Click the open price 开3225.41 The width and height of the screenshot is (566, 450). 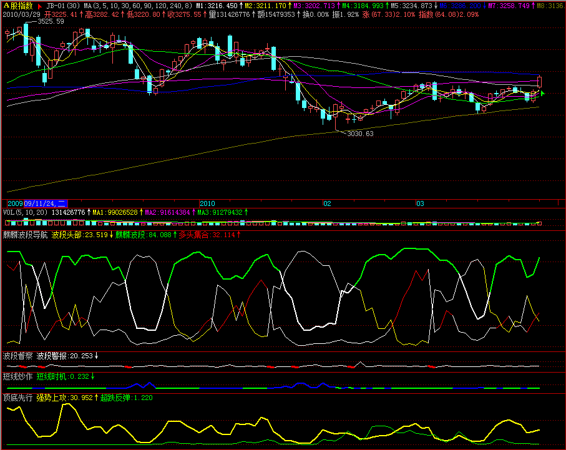pos(61,15)
